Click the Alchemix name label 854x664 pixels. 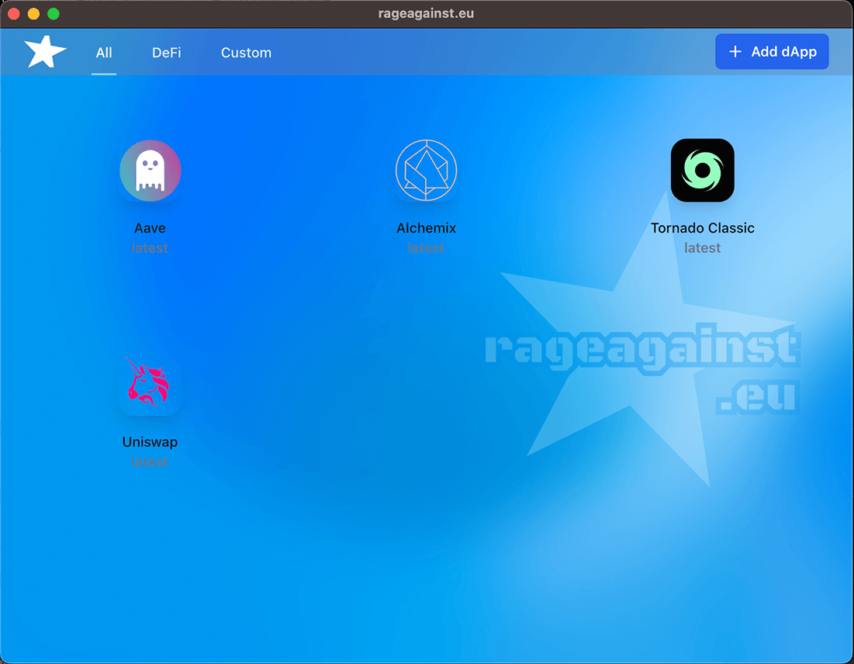[x=426, y=228]
